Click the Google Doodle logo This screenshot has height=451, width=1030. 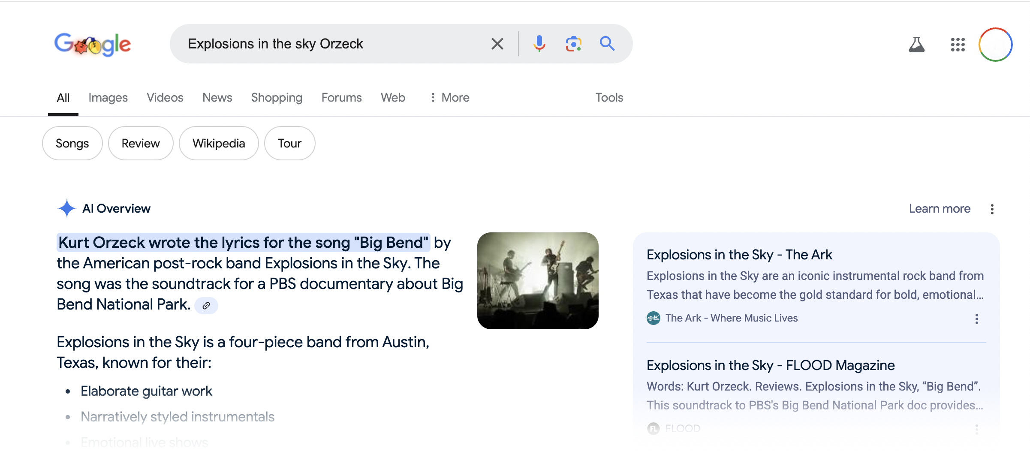[x=93, y=44]
